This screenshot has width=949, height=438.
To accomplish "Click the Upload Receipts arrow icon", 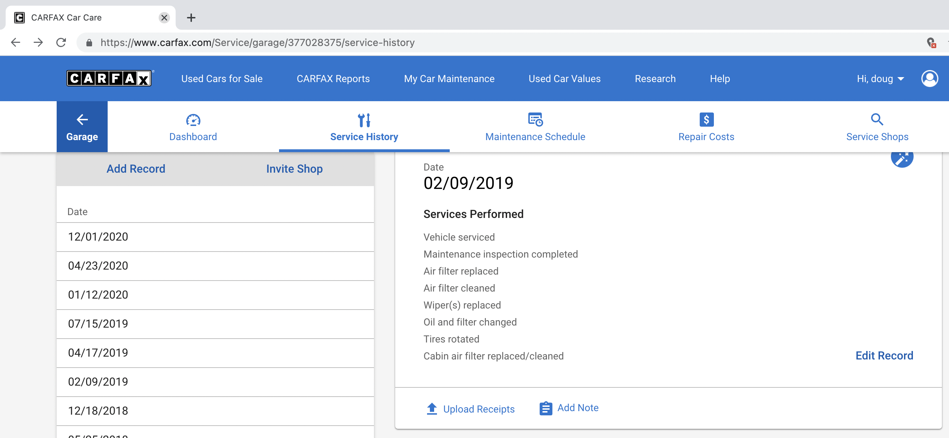I will 432,409.
